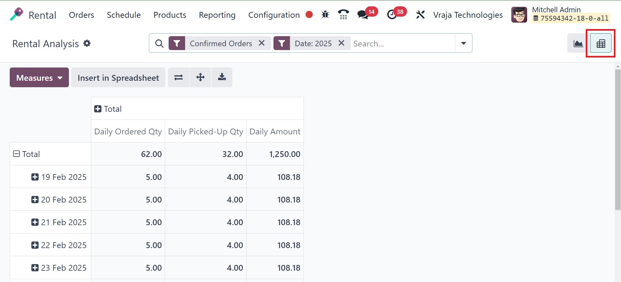
Task: Click the expand all icon
Action: [x=200, y=78]
